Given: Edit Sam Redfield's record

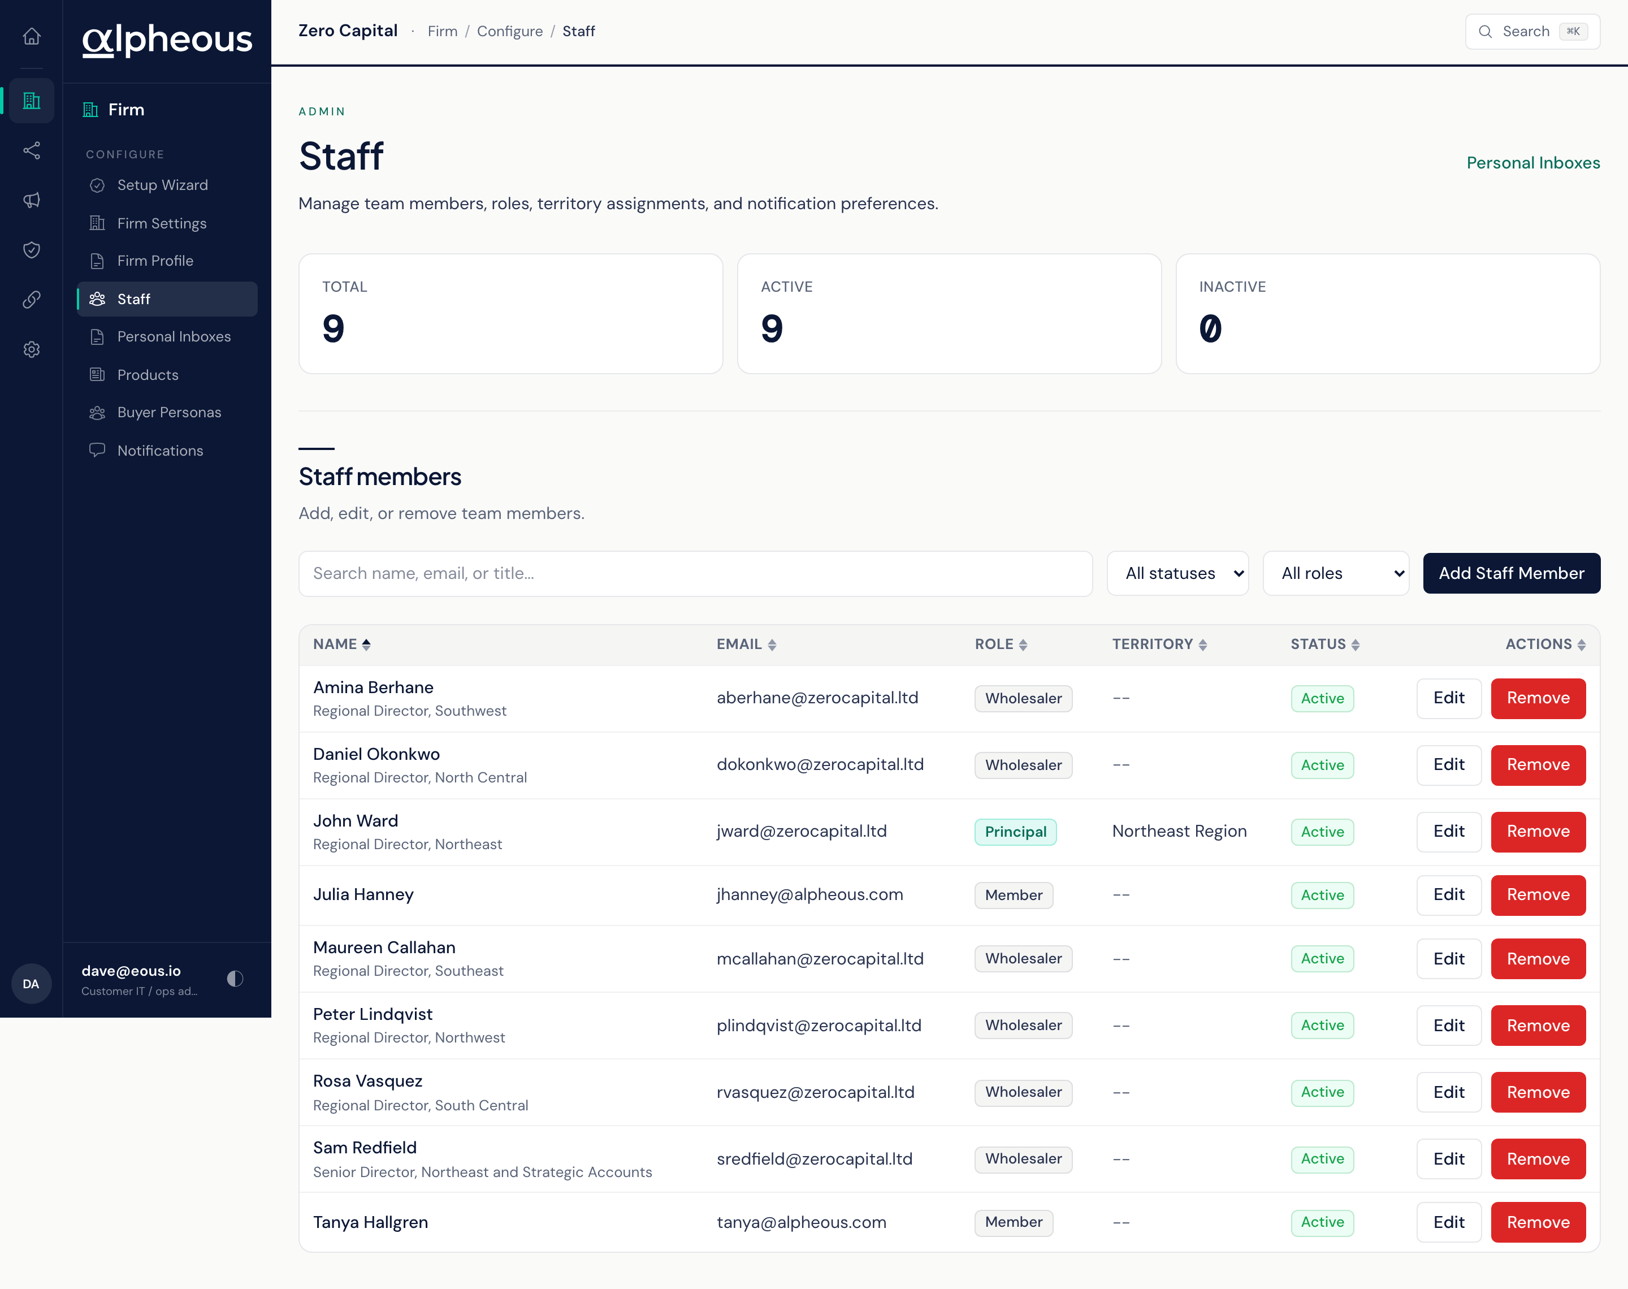Looking at the screenshot, I should pyautogui.click(x=1448, y=1159).
